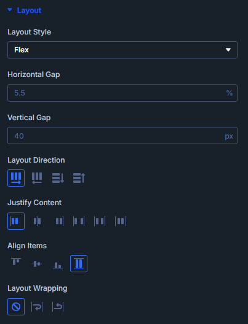The width and height of the screenshot is (248, 324).
Task: Click the Vertical Gap input field
Action: [x=116, y=136]
